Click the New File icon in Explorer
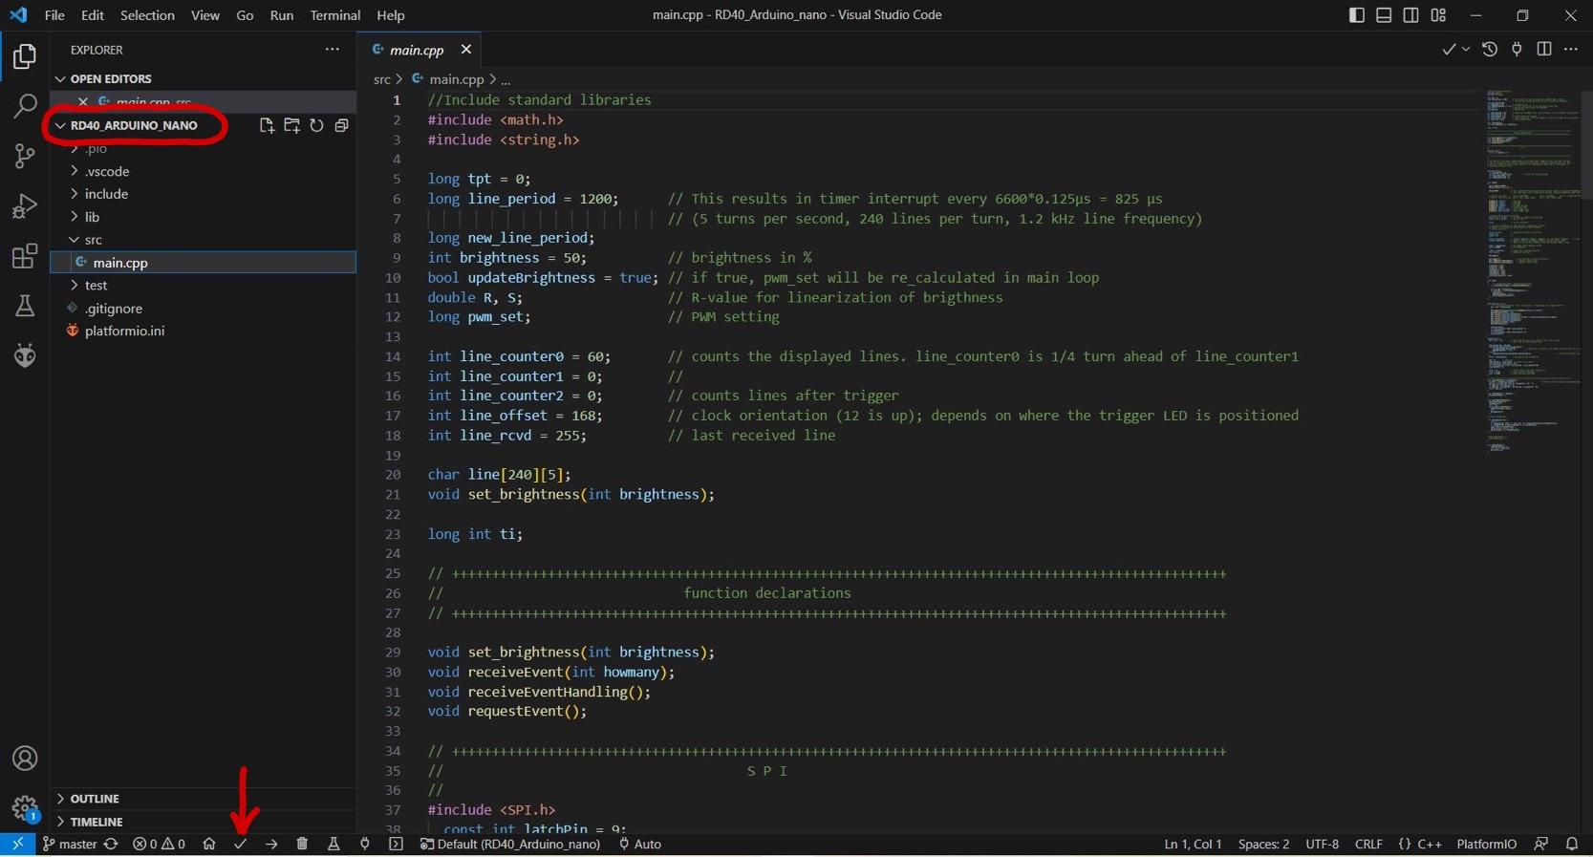 point(267,125)
